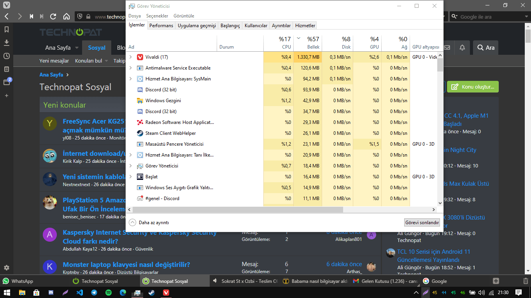Click the Ara search button on Technopat
The image size is (531, 298).
click(485, 47)
